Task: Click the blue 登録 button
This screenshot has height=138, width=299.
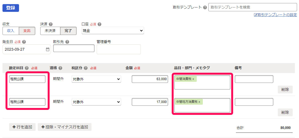Action: pyautogui.click(x=11, y=8)
